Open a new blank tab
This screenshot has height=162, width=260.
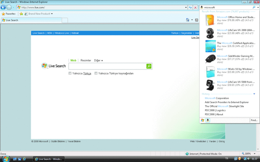(65, 20)
